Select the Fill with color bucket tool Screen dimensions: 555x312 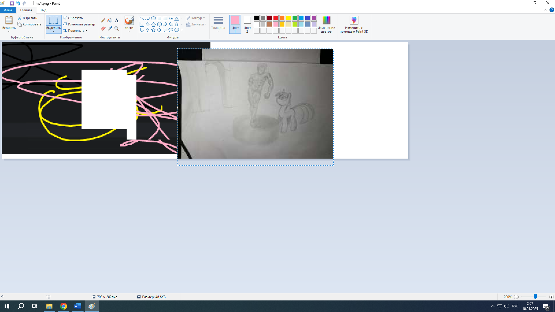(110, 21)
